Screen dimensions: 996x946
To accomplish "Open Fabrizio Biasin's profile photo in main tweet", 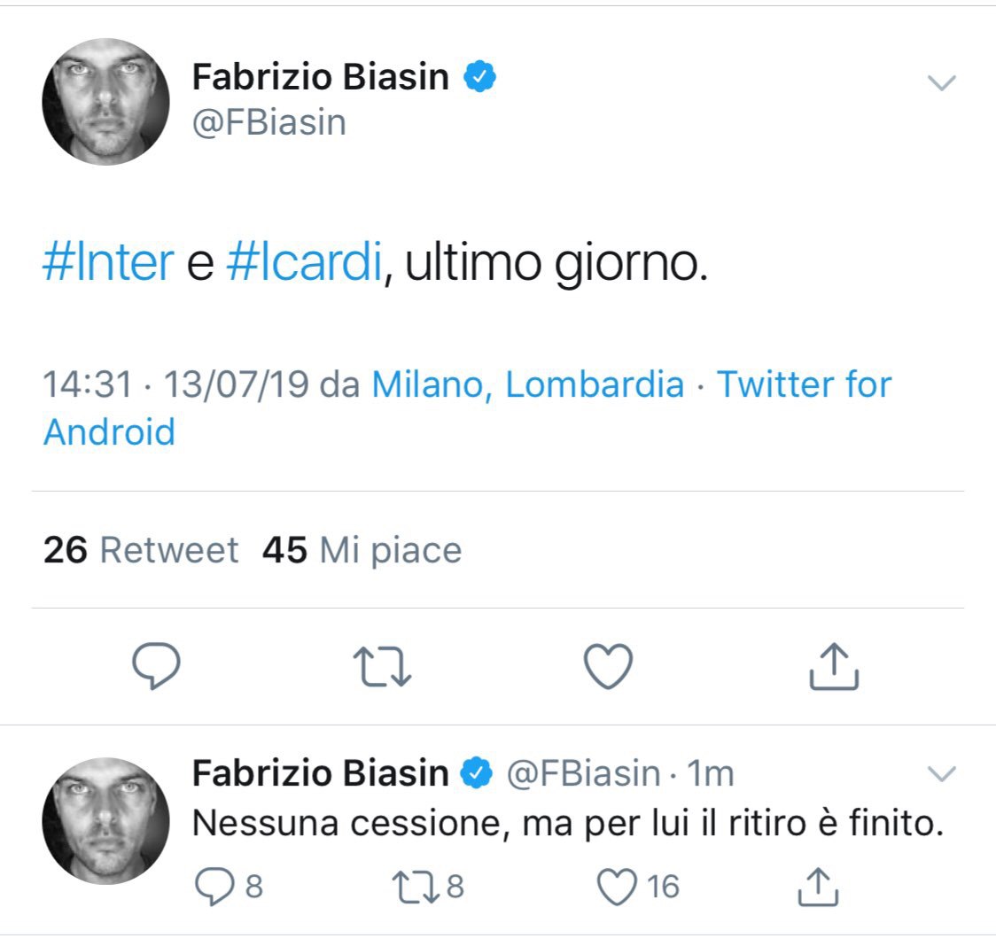I will pyautogui.click(x=105, y=102).
